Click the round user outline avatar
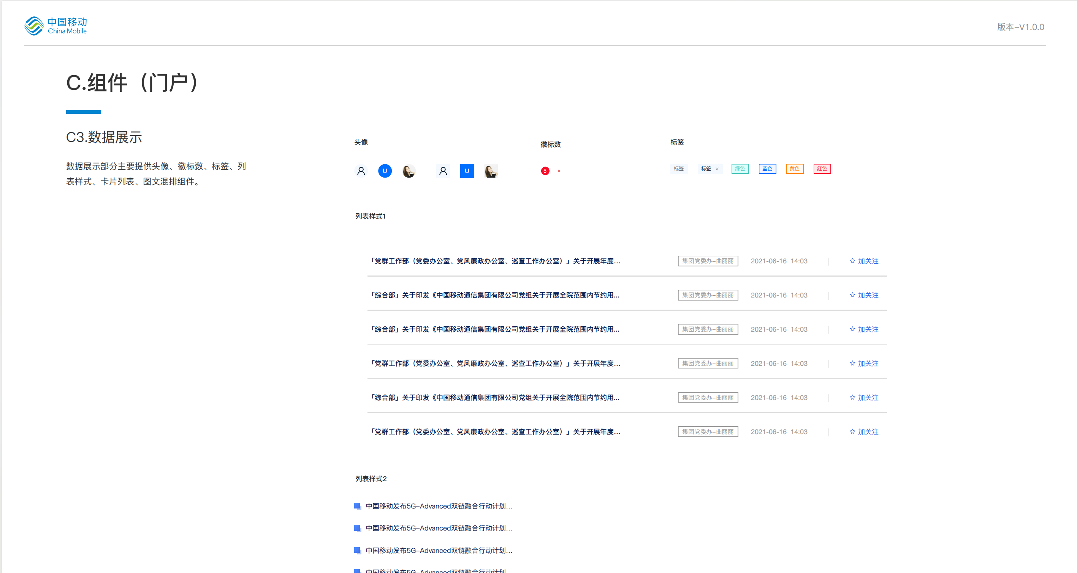This screenshot has height=573, width=1077. (x=361, y=171)
